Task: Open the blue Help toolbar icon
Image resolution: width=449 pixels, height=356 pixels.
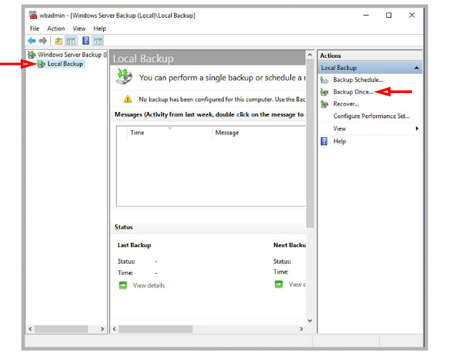Action: click(86, 41)
